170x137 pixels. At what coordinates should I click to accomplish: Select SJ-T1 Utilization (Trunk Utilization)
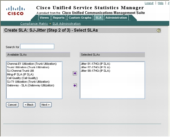pyautogui.click(x=28, y=82)
